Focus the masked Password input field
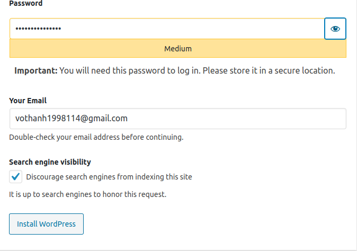The width and height of the screenshot is (357, 251). tap(167, 29)
